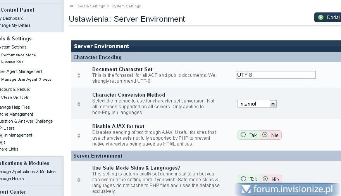Viewport: 341px width, 196px height.
Task: Select Nie for Disable AJAX for text
Action: pos(265,135)
